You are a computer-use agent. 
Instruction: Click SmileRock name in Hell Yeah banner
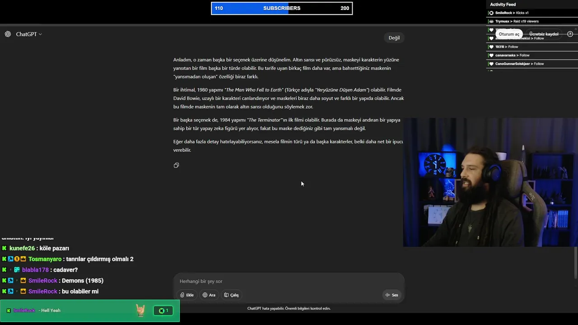(x=24, y=311)
